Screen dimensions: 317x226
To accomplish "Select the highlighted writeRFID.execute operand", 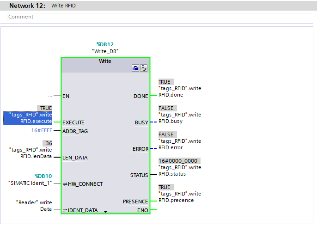I will click(x=29, y=118).
